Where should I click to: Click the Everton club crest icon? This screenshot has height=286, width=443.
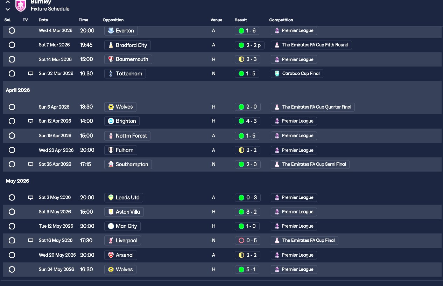tap(111, 31)
